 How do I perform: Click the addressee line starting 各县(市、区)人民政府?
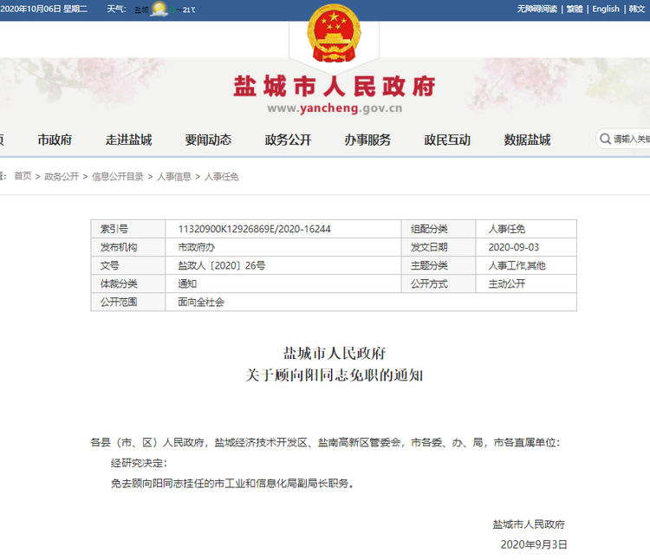click(x=325, y=443)
